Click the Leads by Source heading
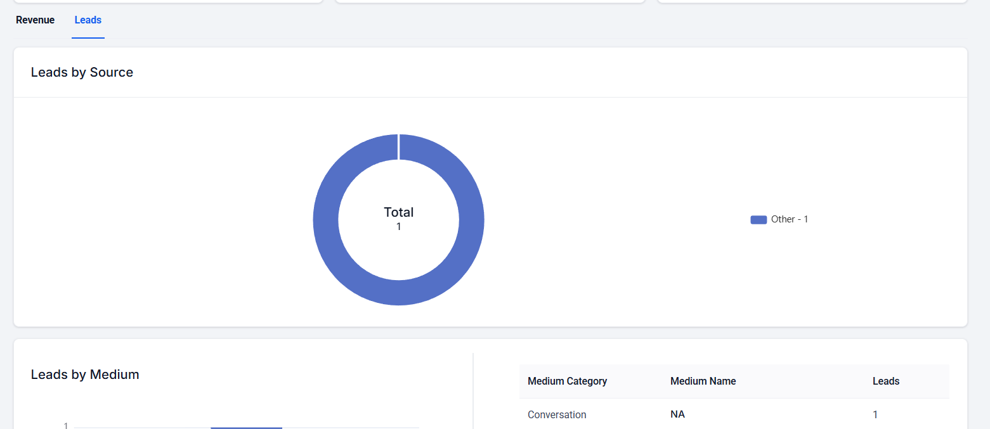990x429 pixels. (x=82, y=72)
